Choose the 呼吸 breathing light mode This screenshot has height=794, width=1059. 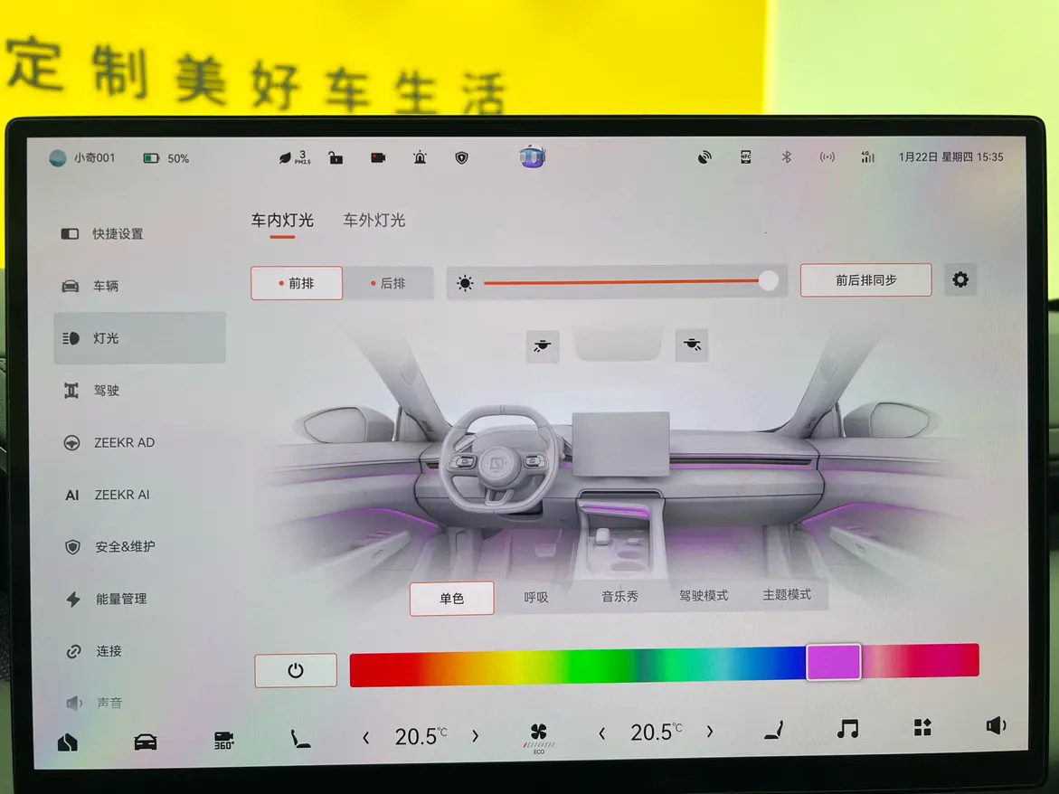536,597
